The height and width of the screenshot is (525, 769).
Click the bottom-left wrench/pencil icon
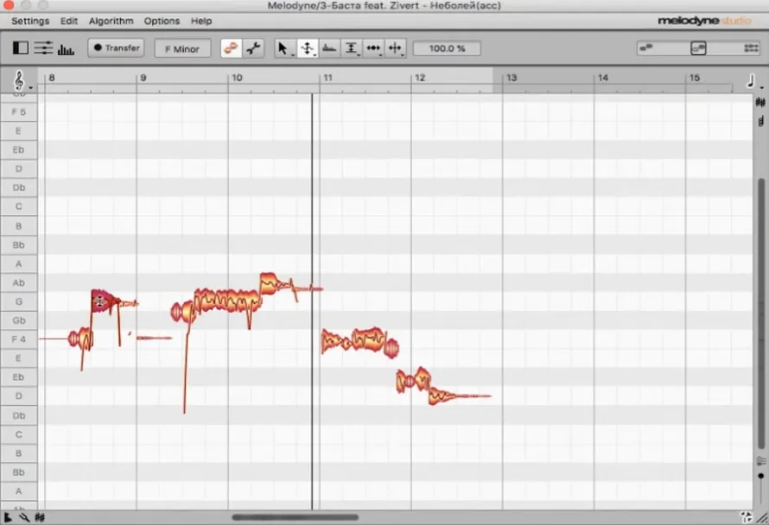point(24,517)
